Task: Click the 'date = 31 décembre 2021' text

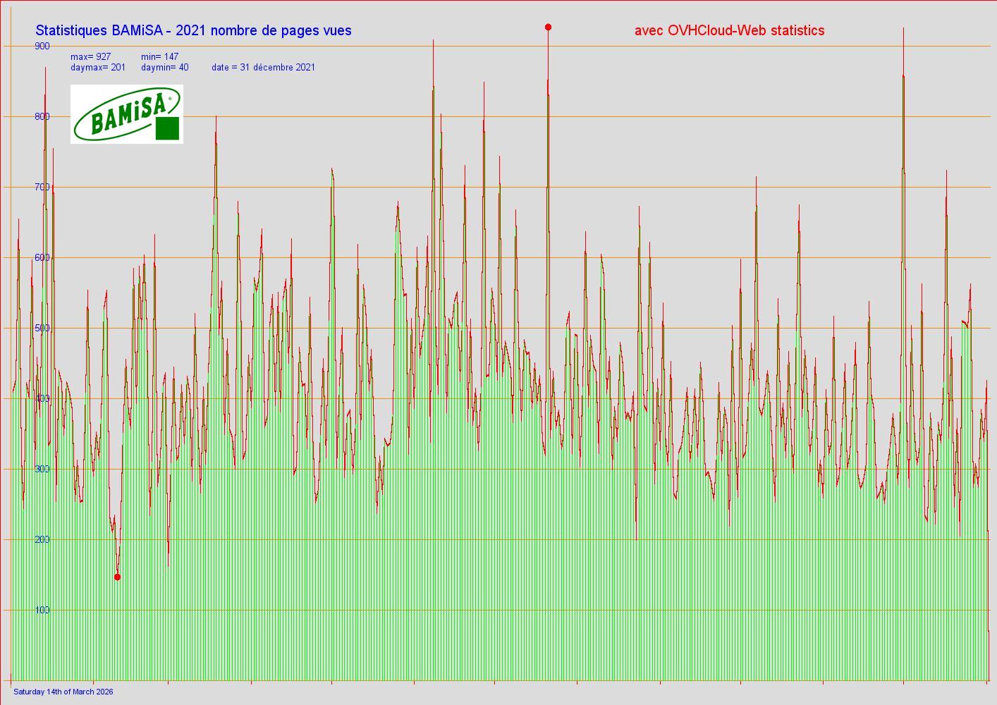Action: coord(263,68)
